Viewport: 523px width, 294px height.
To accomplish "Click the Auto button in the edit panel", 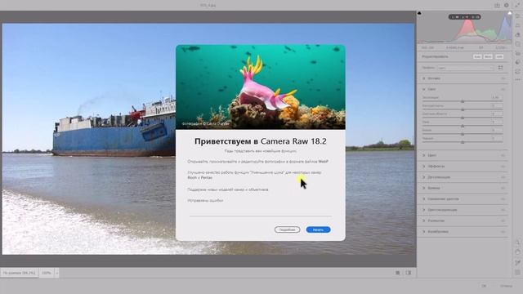I will 477,56.
